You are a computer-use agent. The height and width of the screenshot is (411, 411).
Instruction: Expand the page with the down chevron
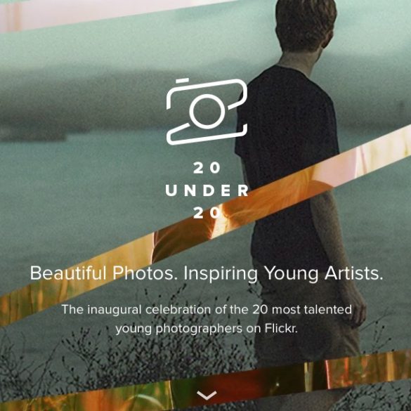tap(207, 396)
